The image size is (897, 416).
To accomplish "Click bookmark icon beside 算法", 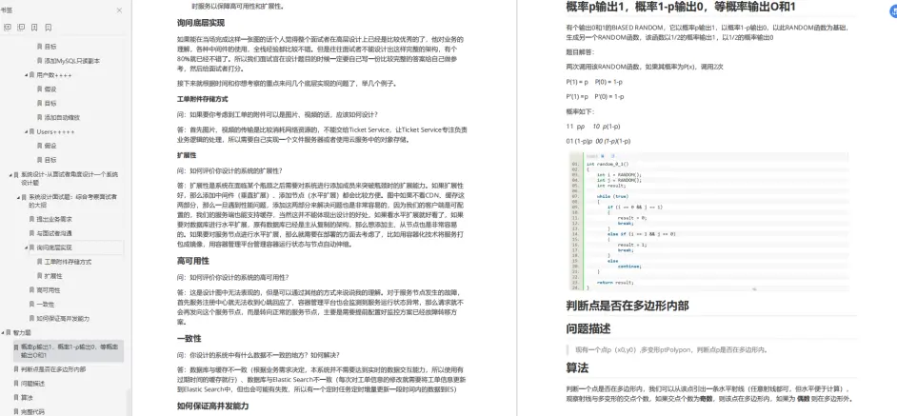I will click(15, 397).
